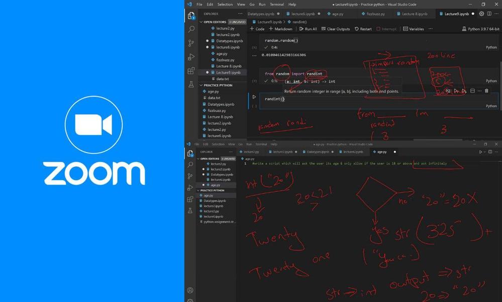The width and height of the screenshot is (502, 302).
Task: Open Run and Debug in Lecture9 window
Action: (191, 57)
